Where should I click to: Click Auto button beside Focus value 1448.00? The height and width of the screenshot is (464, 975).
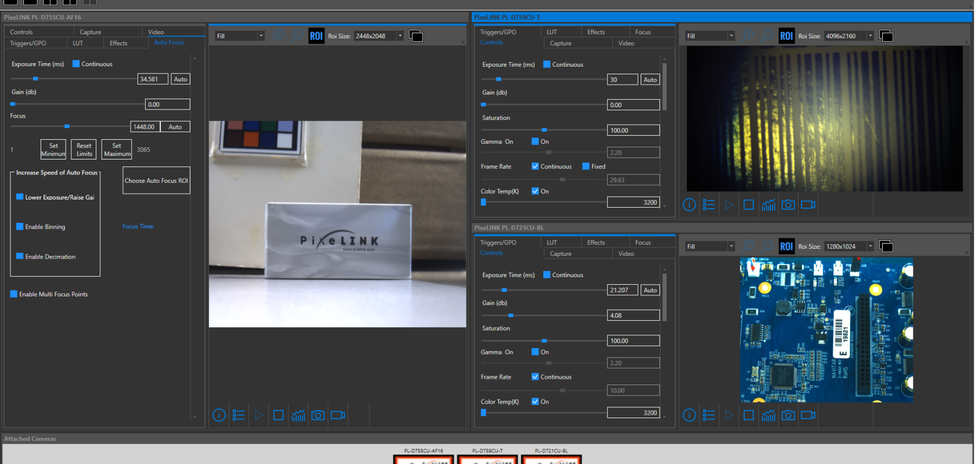click(x=175, y=126)
